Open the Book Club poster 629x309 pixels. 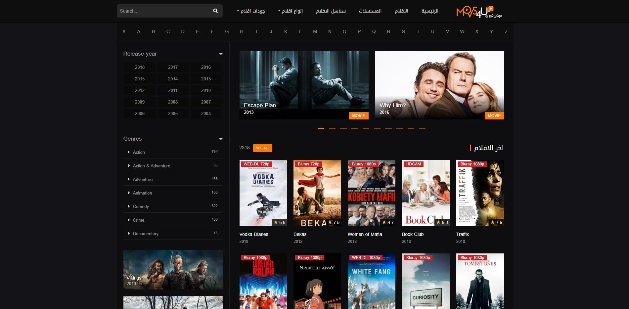(x=426, y=193)
